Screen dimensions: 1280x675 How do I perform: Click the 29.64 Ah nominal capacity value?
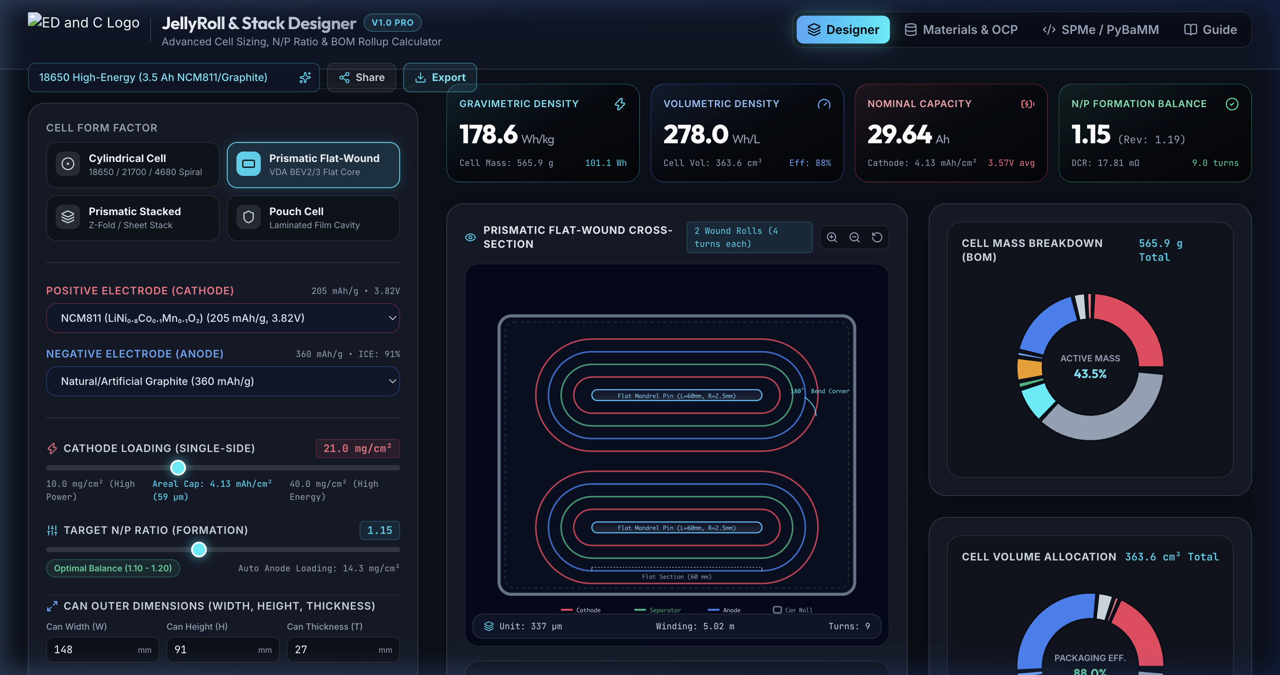(x=908, y=135)
